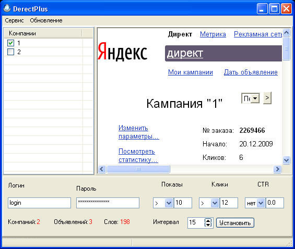
Task: Click the Компании column header
Action: click(x=43, y=33)
